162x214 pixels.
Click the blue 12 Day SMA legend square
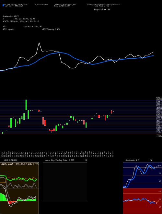(3, 5)
